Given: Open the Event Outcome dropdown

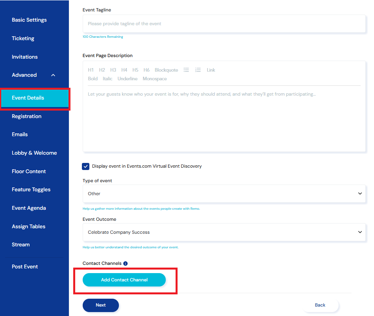Looking at the screenshot, I should pyautogui.click(x=224, y=232).
